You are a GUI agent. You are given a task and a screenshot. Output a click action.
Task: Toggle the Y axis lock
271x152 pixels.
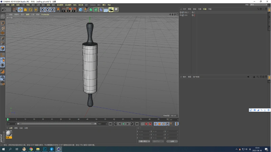[x=47, y=10]
